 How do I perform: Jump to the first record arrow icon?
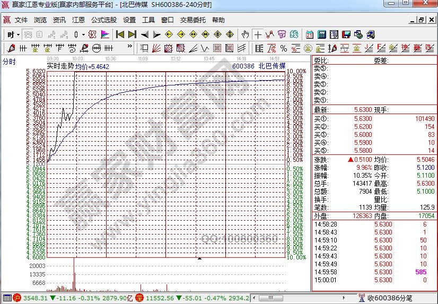120,34
